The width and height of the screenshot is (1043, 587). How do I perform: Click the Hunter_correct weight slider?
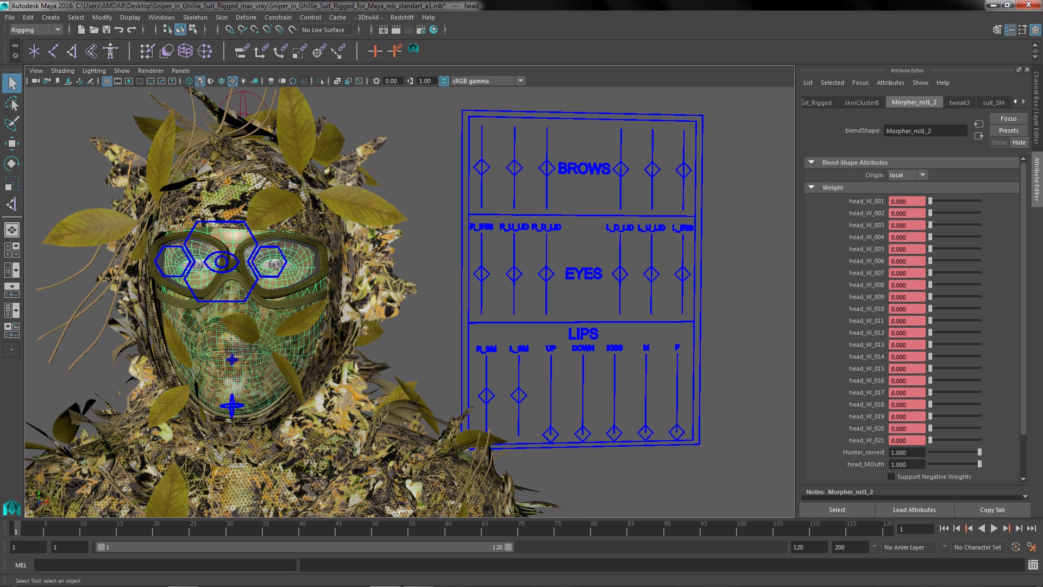point(954,452)
